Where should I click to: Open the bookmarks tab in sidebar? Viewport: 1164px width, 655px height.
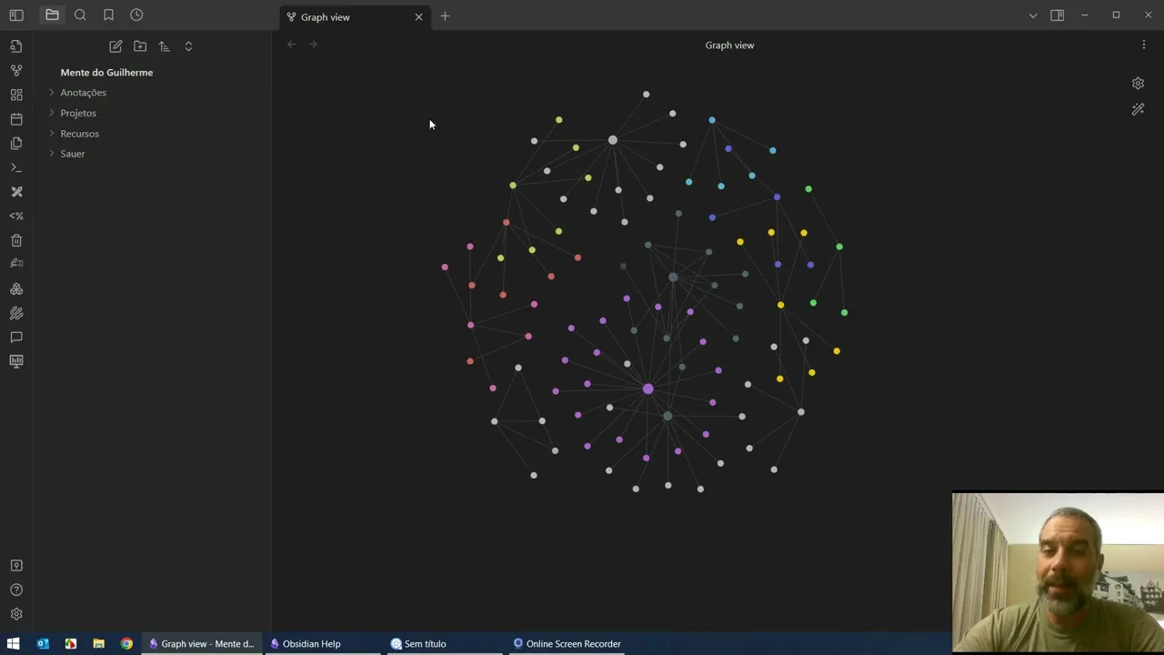(108, 15)
